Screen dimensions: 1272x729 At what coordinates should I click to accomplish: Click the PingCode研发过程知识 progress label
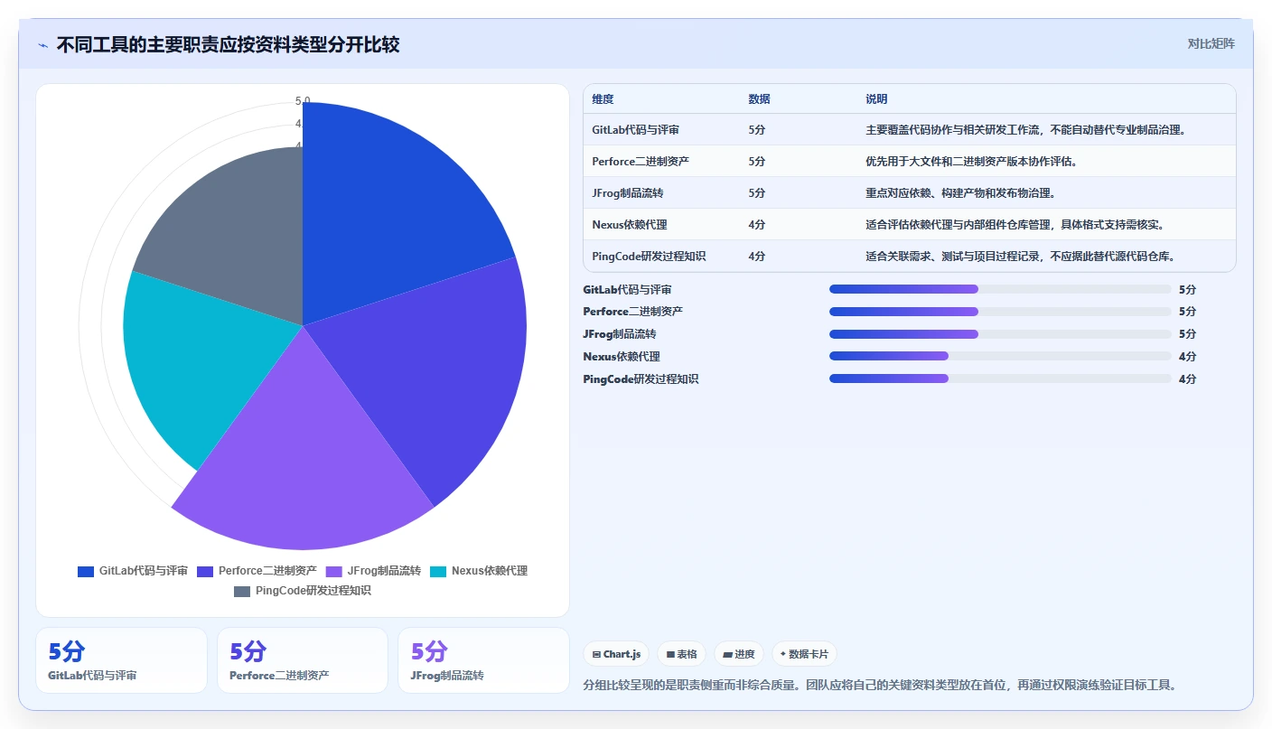(641, 379)
